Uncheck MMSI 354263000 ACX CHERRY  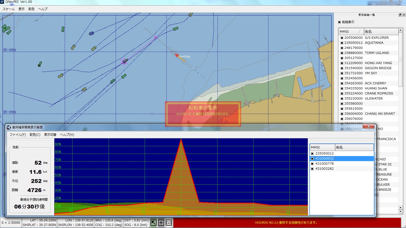click(342, 83)
